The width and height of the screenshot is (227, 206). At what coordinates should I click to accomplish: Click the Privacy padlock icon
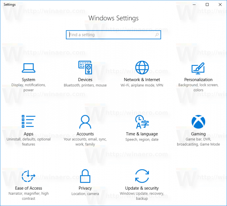[85, 176]
